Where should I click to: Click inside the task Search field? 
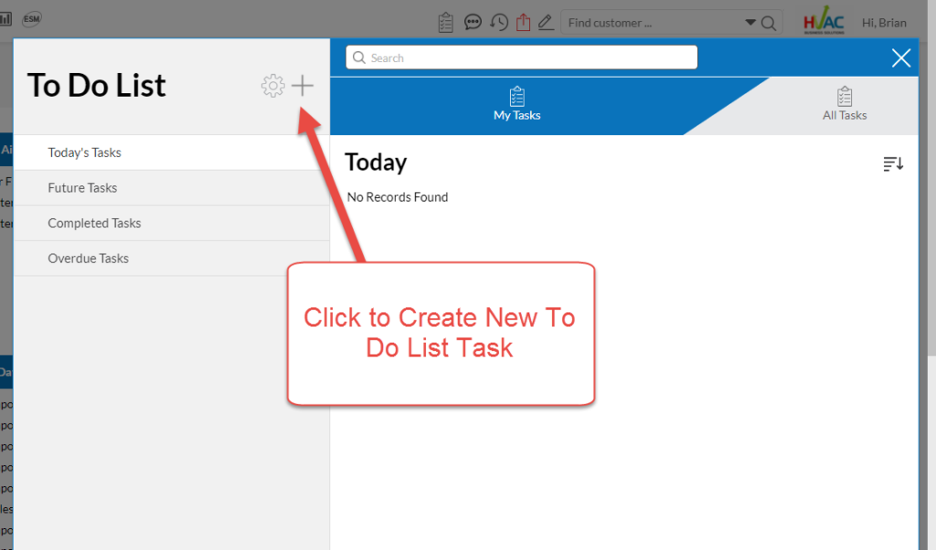click(520, 57)
